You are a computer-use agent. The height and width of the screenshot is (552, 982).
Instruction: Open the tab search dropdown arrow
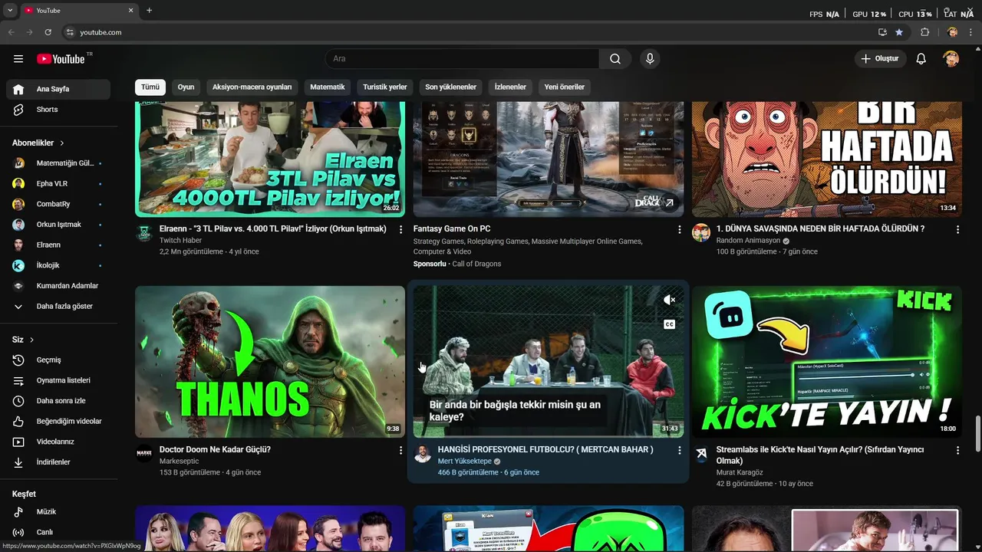[x=10, y=11]
